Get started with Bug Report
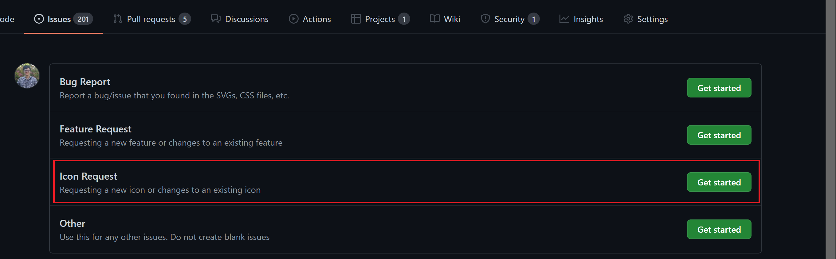 click(719, 88)
